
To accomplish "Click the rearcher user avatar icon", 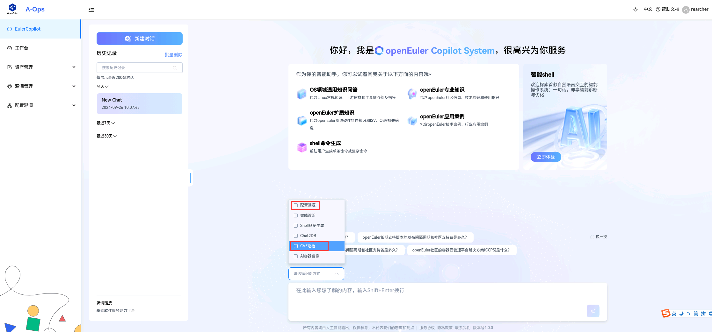I will coord(686,10).
